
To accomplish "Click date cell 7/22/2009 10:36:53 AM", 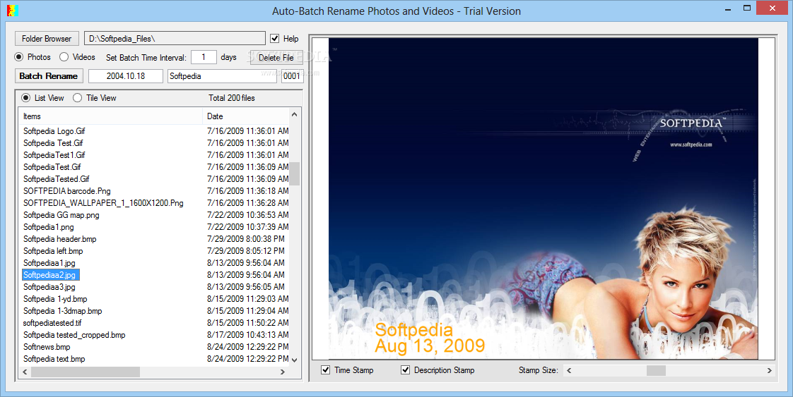I will coord(248,215).
